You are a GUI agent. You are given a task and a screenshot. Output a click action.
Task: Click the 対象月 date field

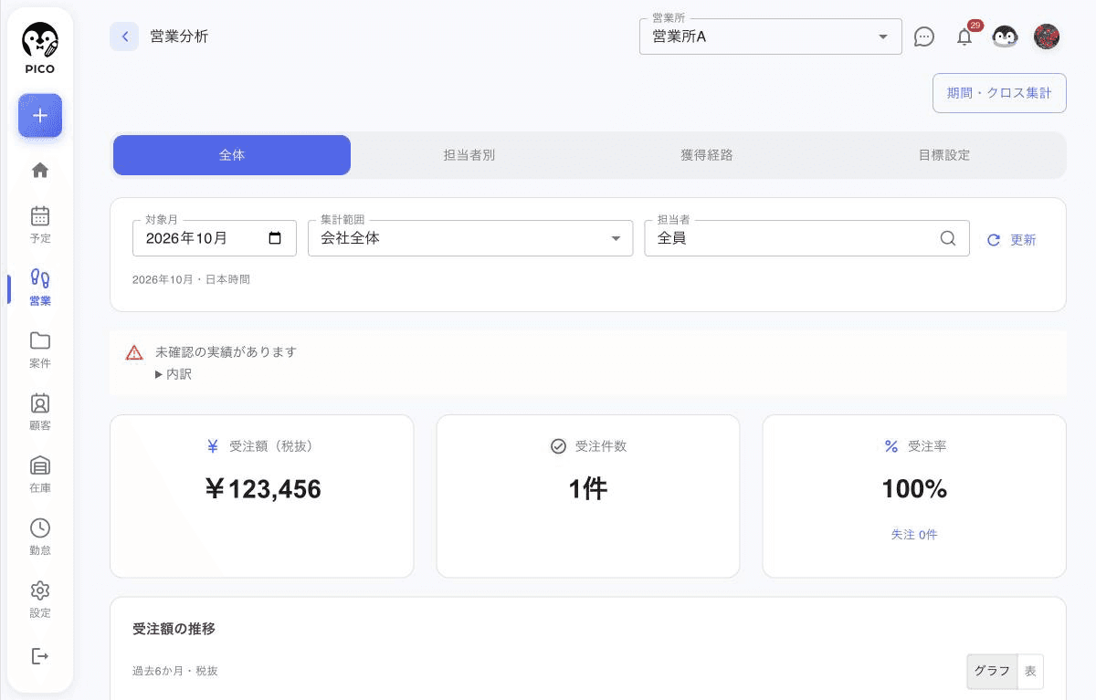[215, 238]
